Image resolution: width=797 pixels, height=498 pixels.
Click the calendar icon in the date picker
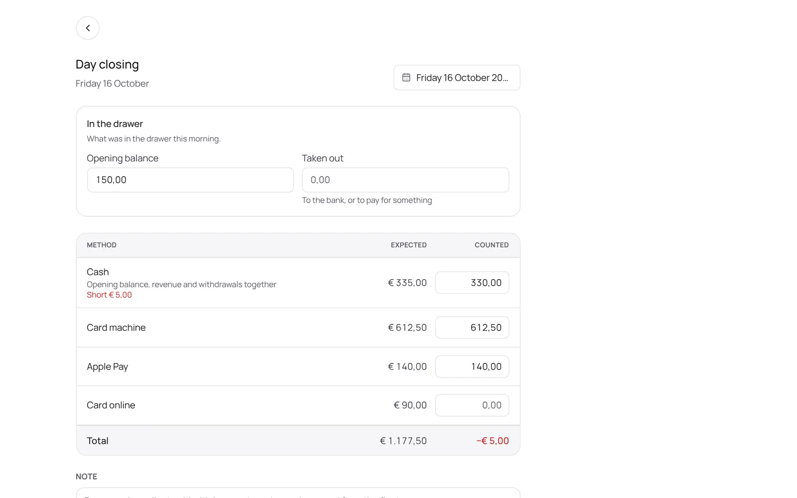pos(406,78)
